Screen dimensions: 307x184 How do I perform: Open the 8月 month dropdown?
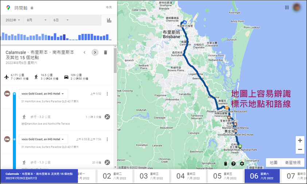[36, 20]
